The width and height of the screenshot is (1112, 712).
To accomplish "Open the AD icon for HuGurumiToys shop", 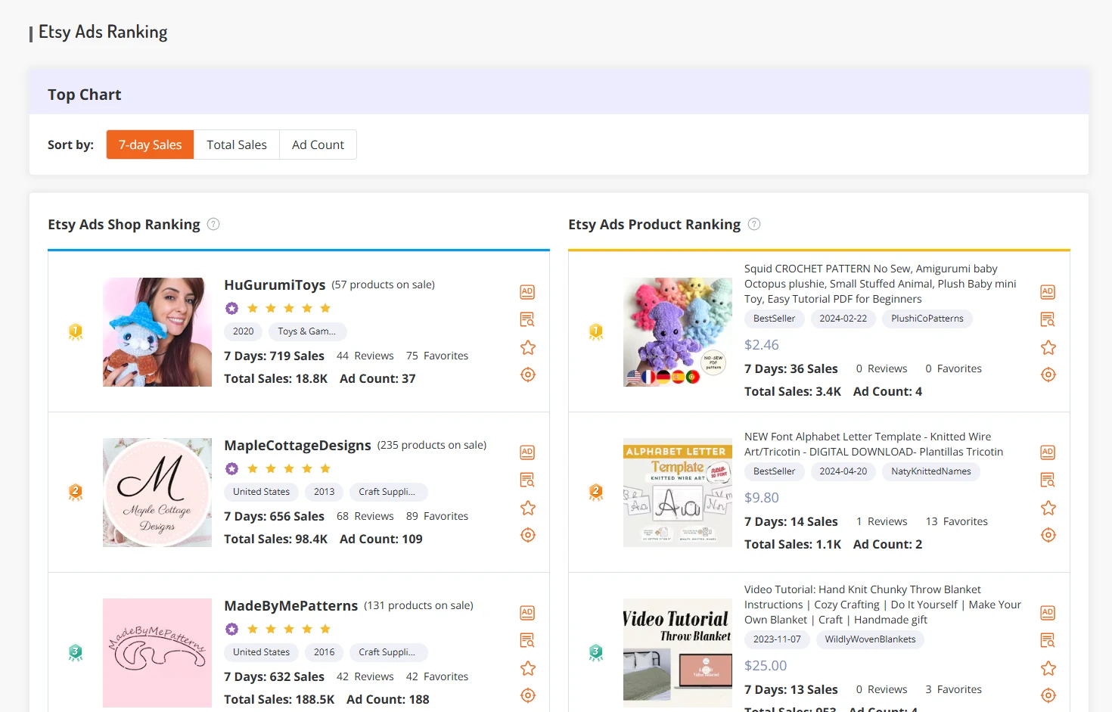I will (x=527, y=291).
